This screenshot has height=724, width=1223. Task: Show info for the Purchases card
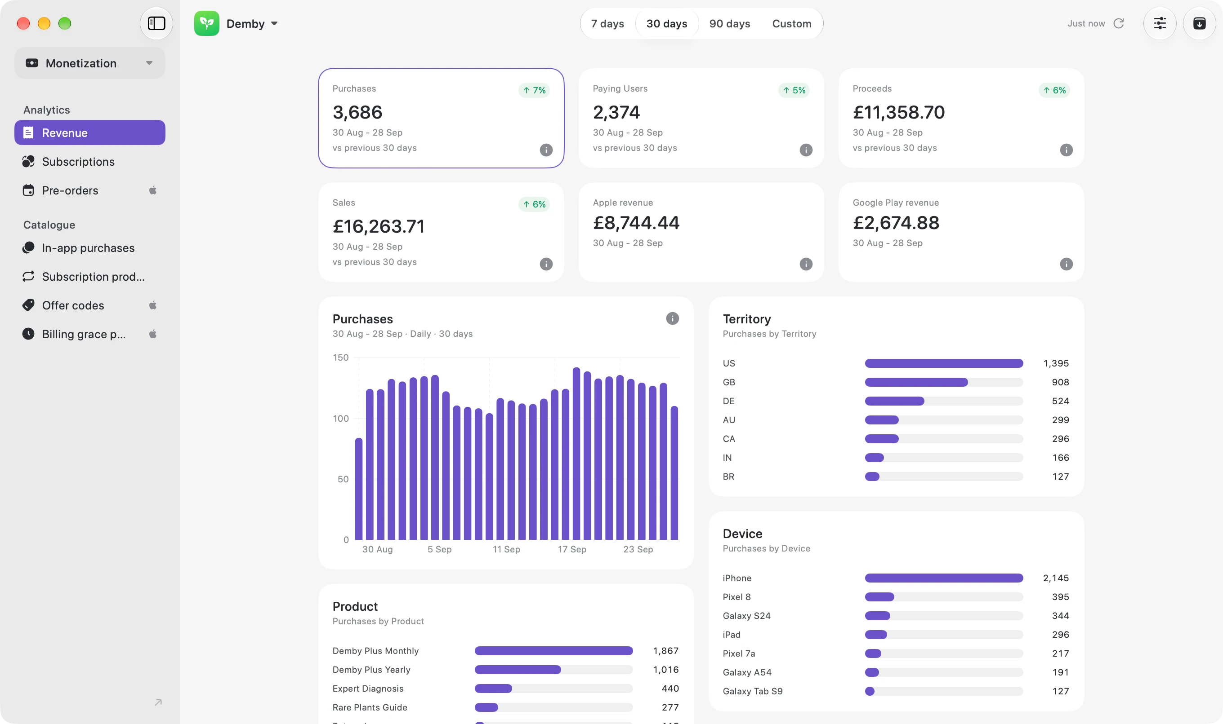pyautogui.click(x=546, y=150)
